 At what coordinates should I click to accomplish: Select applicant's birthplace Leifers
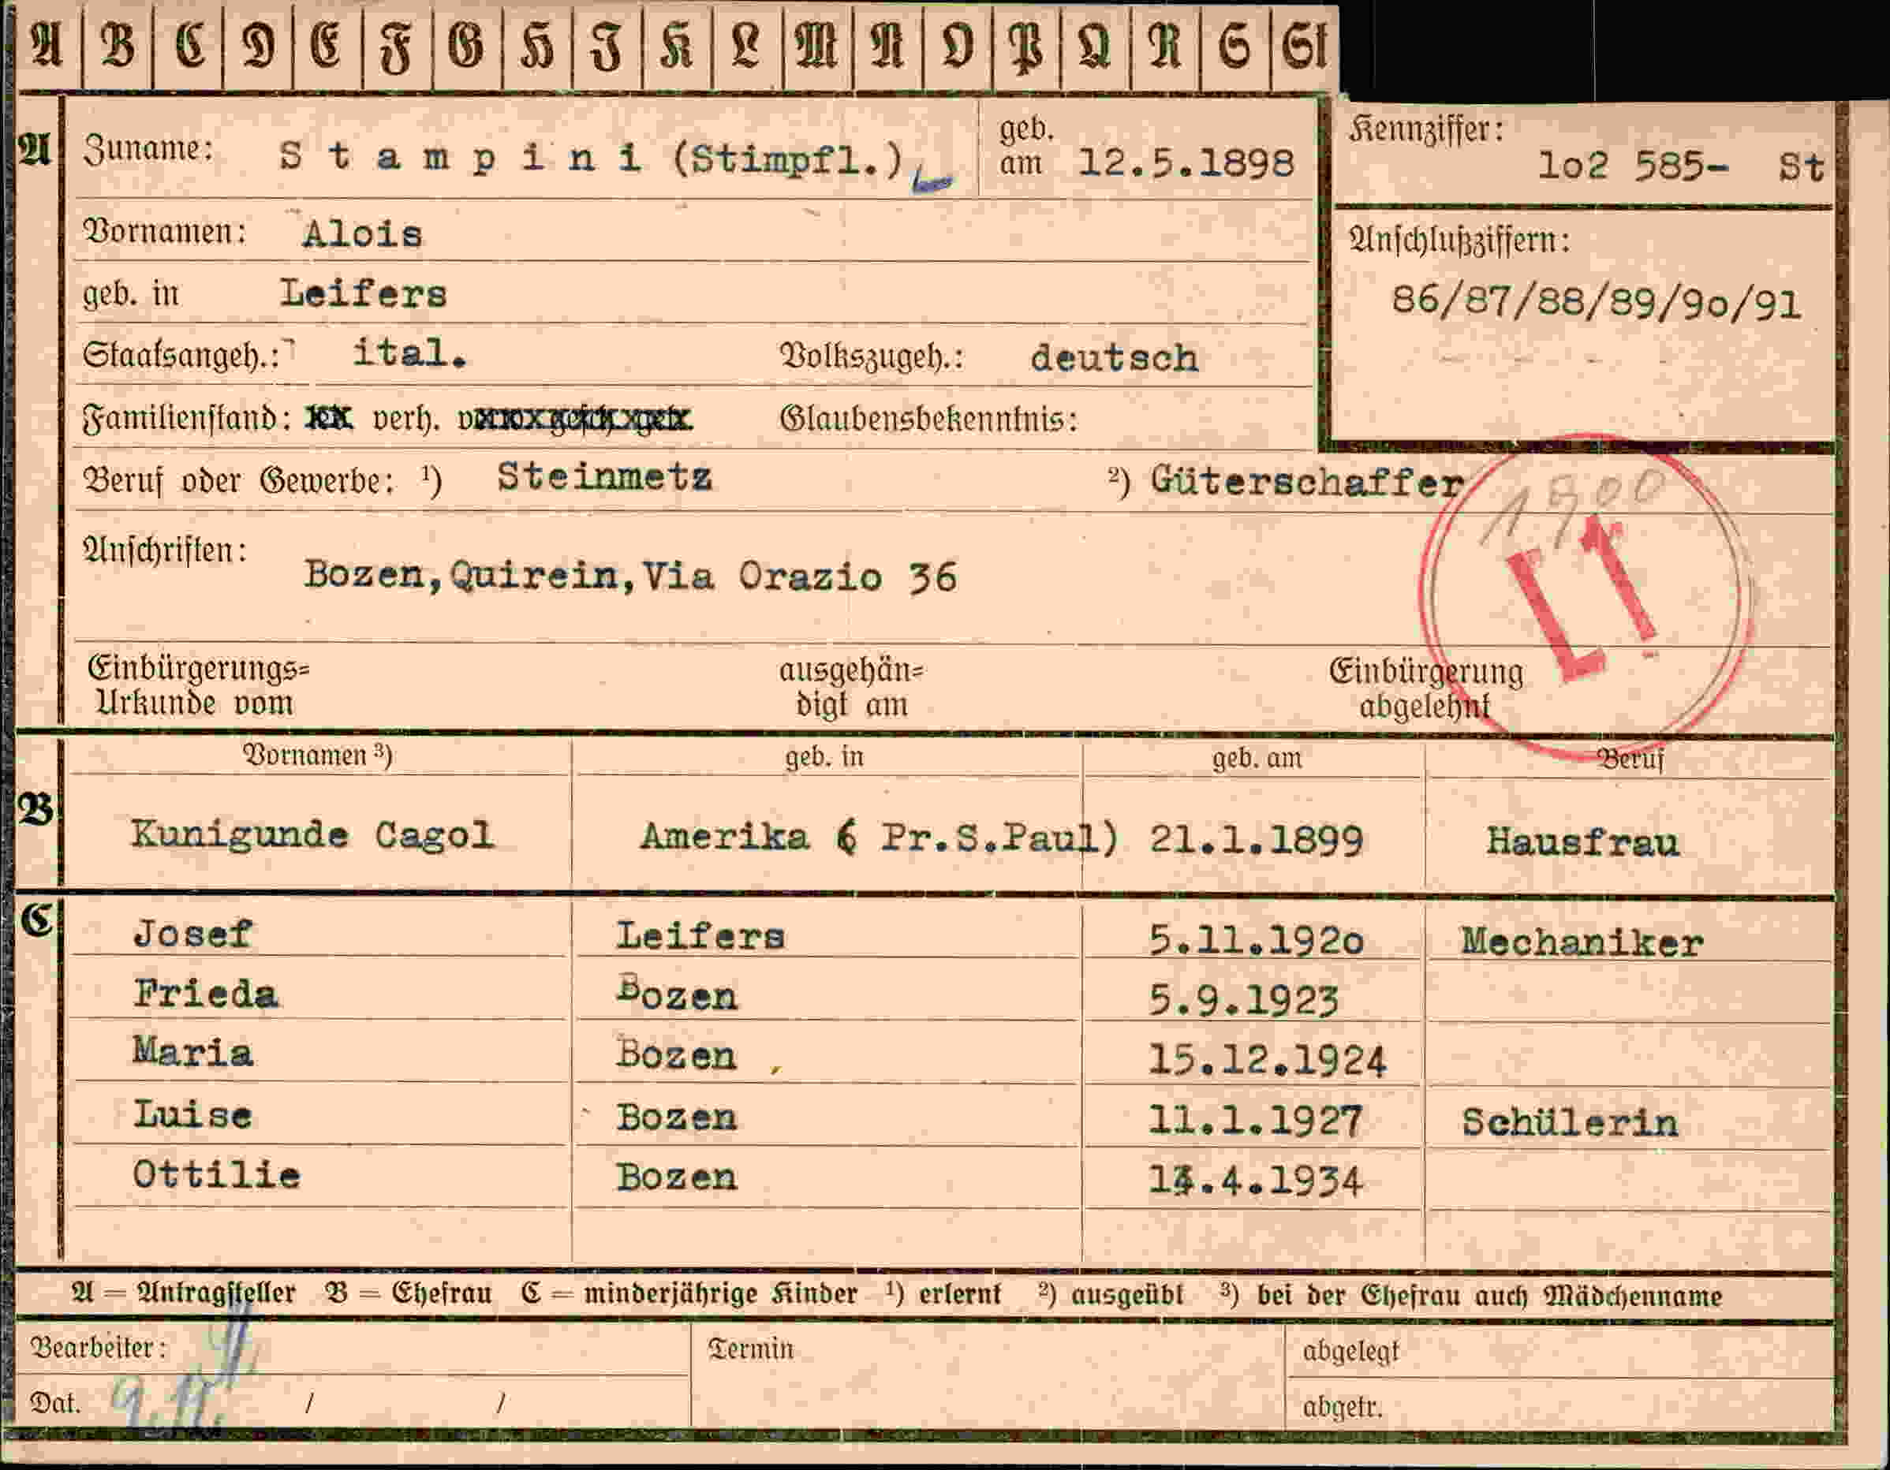click(x=363, y=294)
